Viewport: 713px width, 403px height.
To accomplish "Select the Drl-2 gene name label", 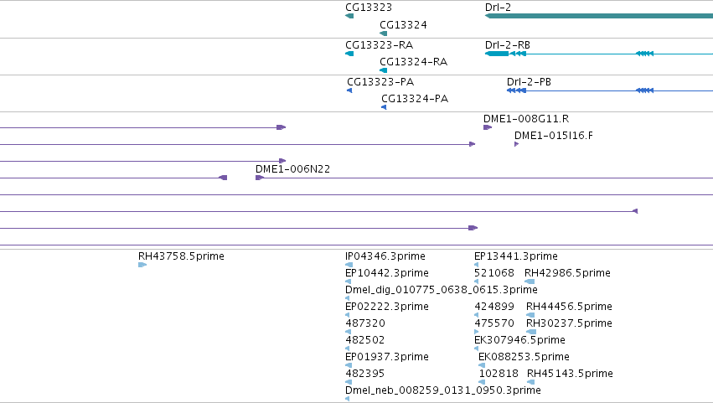I will 498,8.
